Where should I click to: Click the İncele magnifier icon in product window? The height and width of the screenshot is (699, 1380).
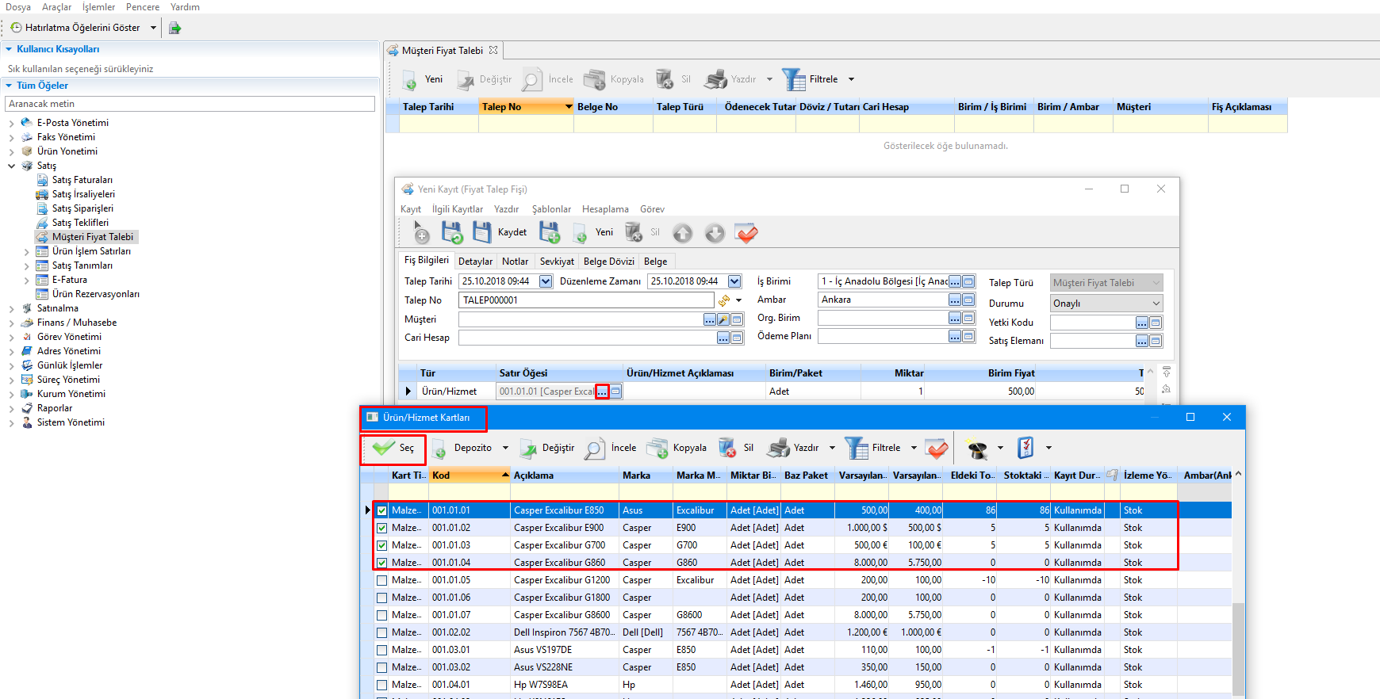point(595,449)
